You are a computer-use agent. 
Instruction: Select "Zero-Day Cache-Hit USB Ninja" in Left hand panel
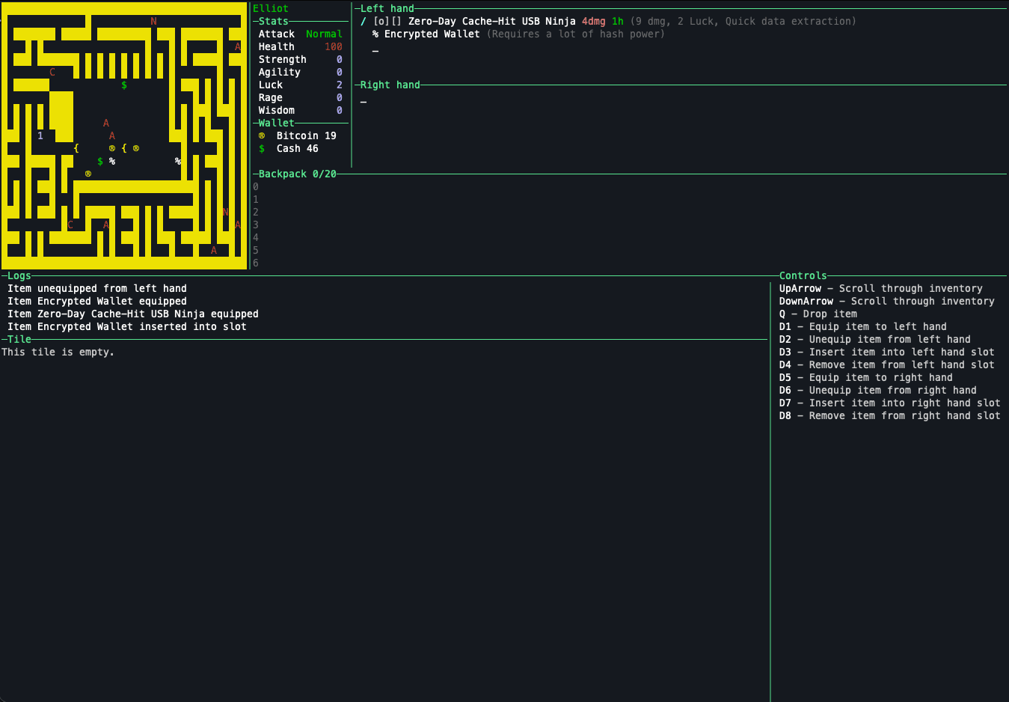click(x=492, y=21)
